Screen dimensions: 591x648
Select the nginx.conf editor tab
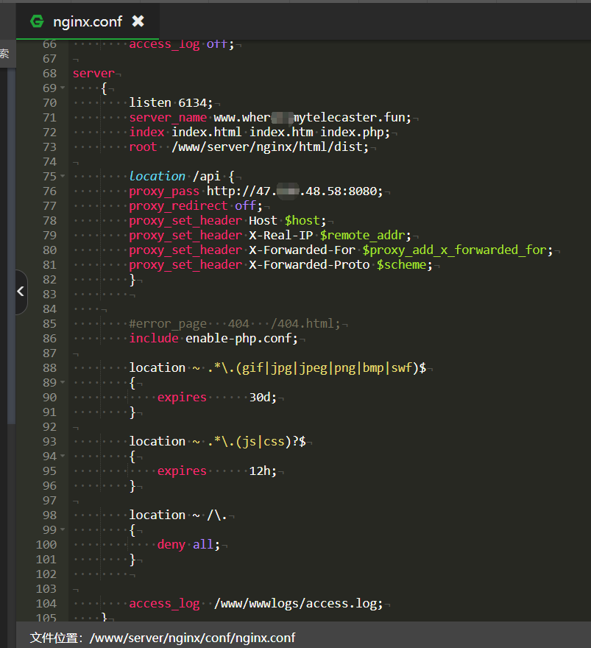(x=87, y=21)
